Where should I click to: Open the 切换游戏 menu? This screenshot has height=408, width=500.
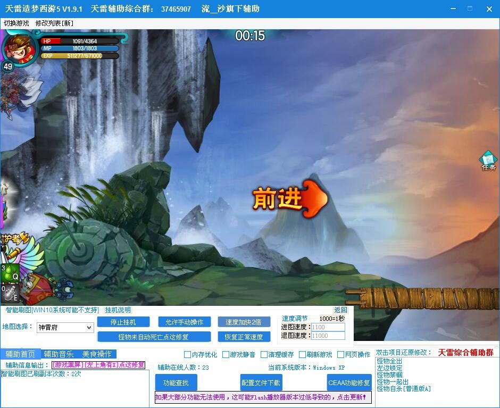[16, 23]
